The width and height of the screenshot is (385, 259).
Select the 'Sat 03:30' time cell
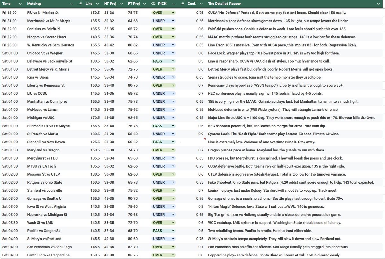coord(13,223)
